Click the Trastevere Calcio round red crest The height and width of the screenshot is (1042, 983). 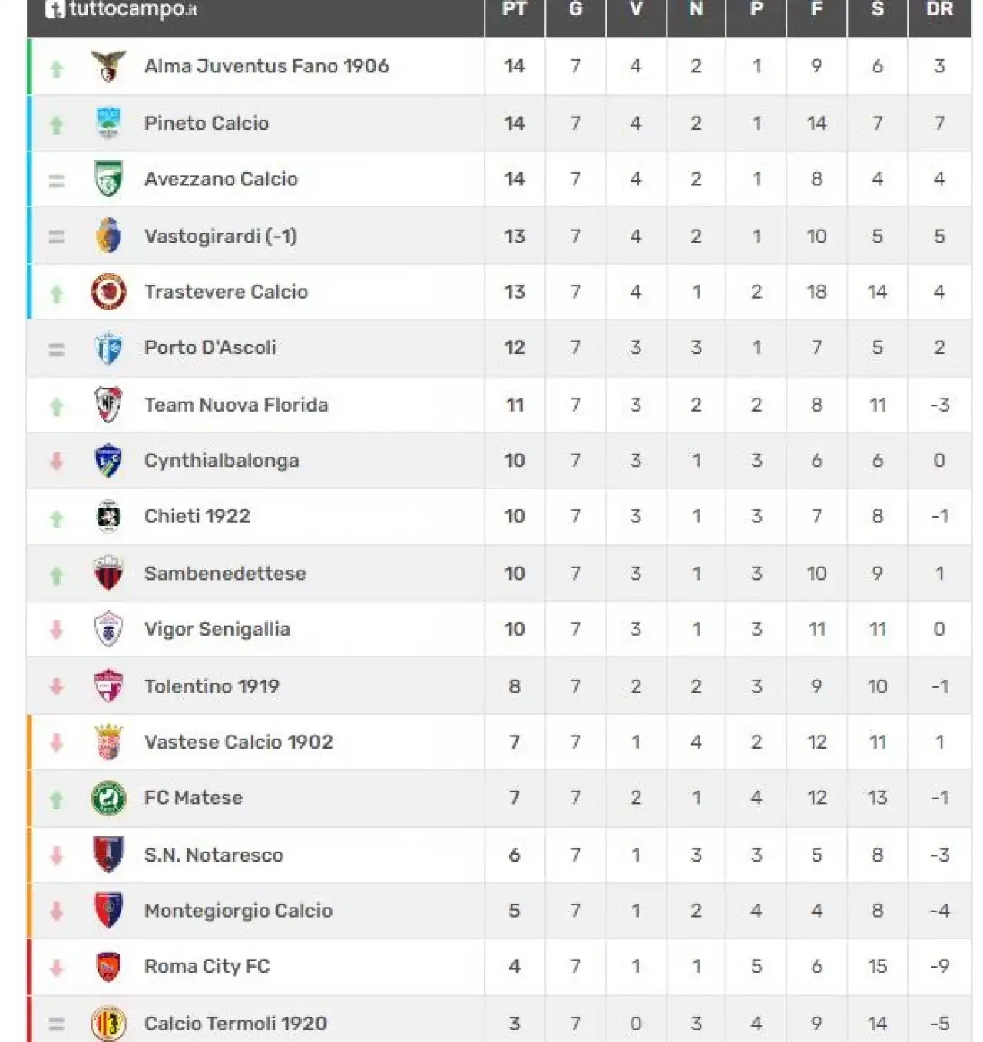pos(108,292)
